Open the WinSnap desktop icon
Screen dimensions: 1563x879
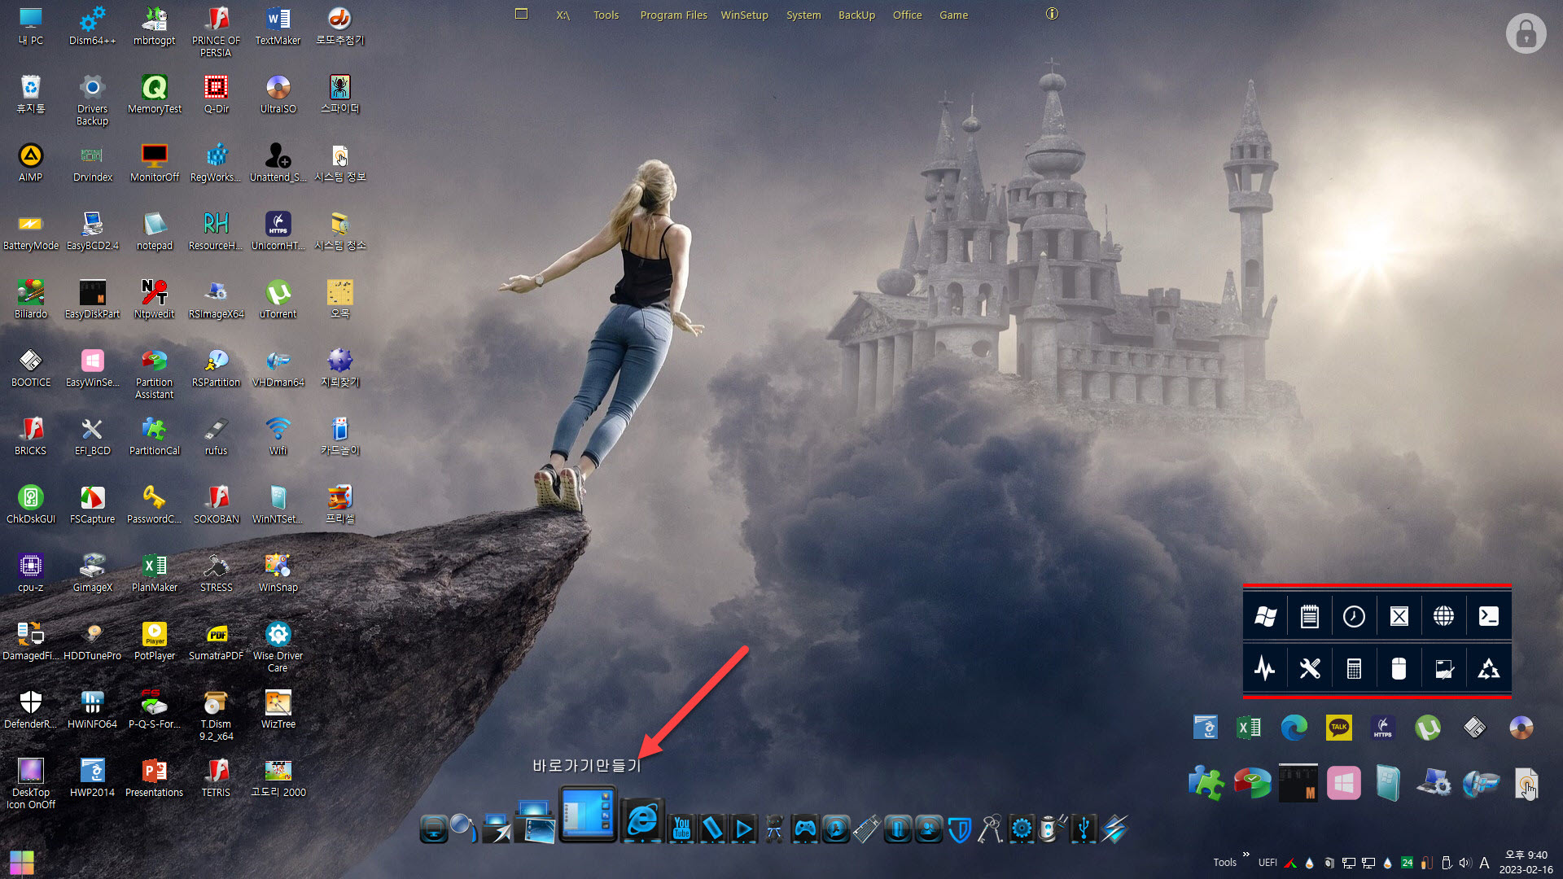point(278,572)
